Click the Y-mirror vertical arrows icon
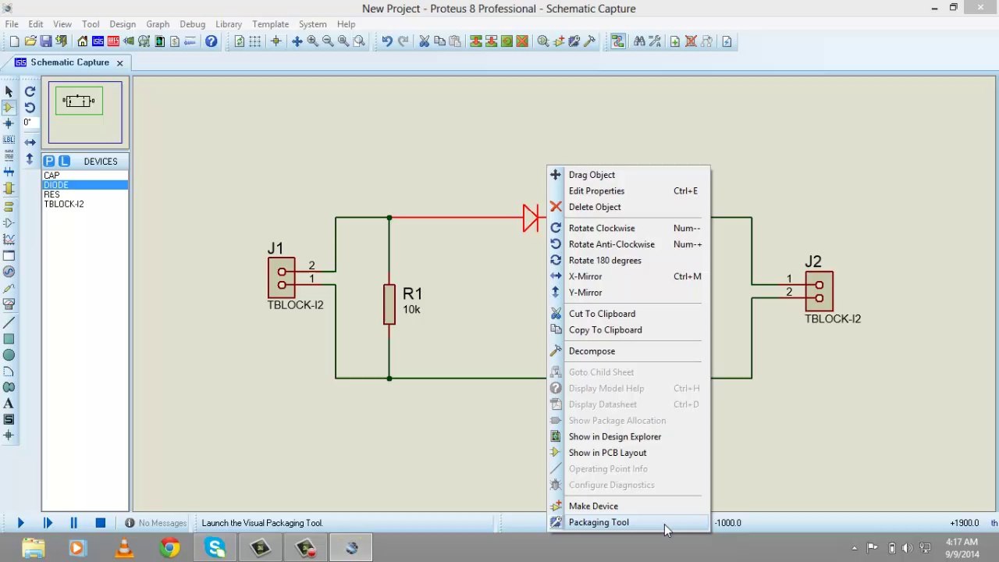This screenshot has height=562, width=999. click(30, 158)
